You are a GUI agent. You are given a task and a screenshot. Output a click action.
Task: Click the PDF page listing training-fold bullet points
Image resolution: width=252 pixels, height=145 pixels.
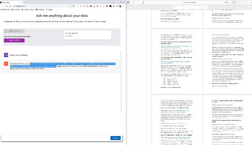coord(177,62)
